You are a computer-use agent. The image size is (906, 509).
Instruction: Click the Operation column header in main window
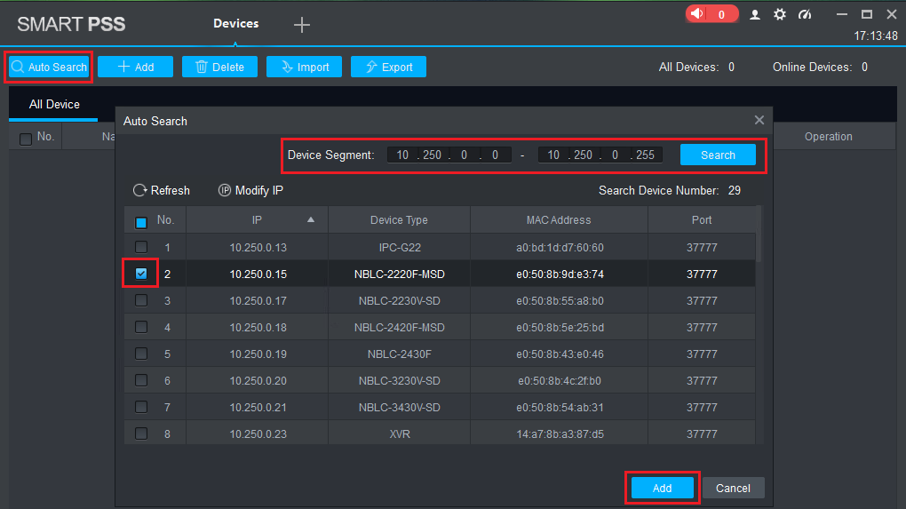pos(828,136)
